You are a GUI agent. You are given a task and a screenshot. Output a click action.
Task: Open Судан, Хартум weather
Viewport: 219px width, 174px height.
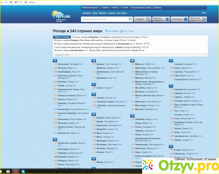coord(183,68)
